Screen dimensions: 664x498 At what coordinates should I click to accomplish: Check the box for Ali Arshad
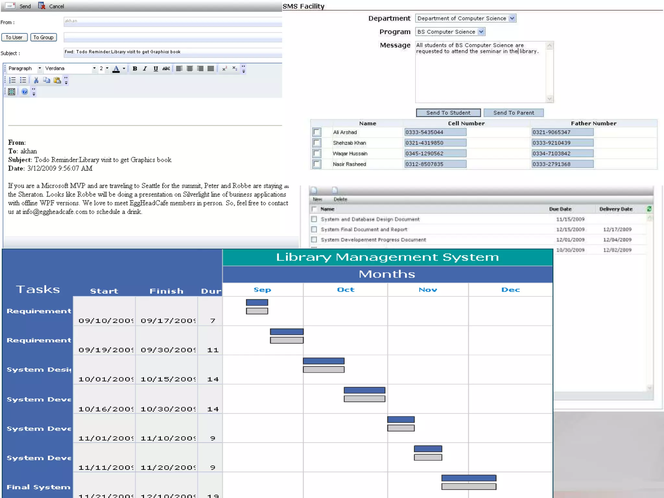(x=317, y=132)
